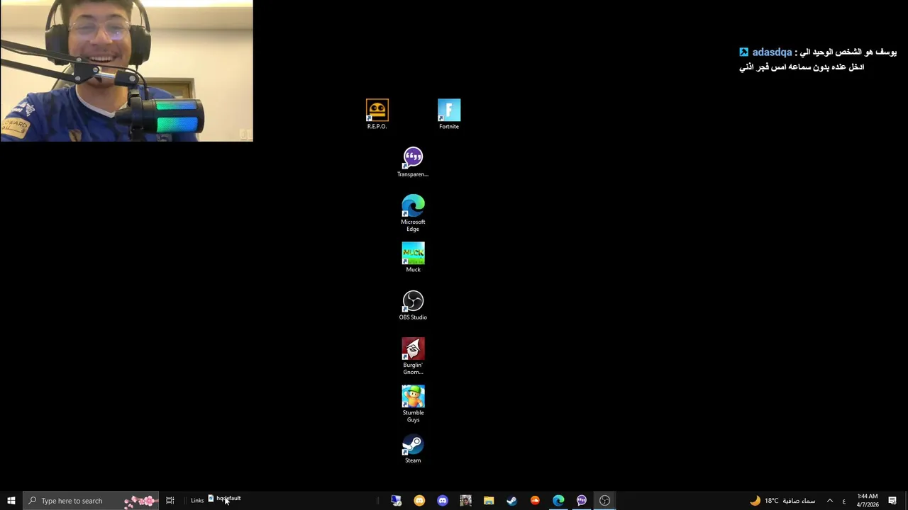Open the hqdefault link in taskbar

point(224,499)
